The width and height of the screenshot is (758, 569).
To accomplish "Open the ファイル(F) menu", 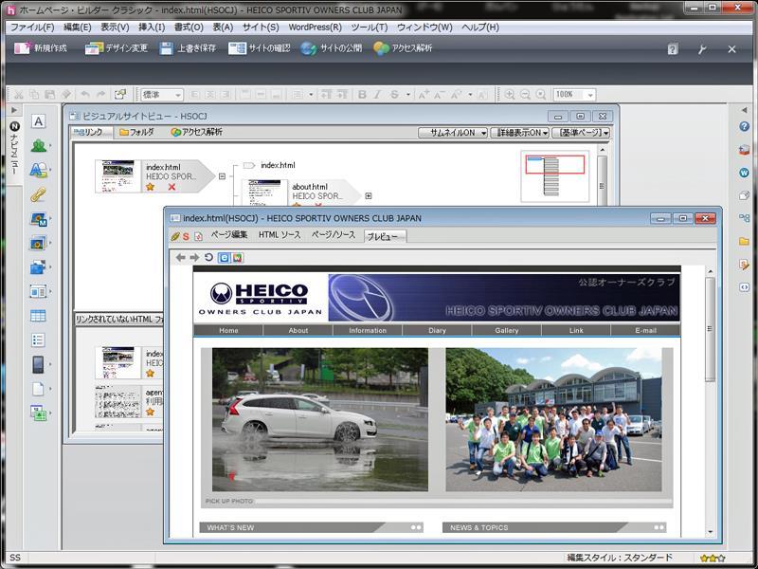I will pyautogui.click(x=32, y=28).
